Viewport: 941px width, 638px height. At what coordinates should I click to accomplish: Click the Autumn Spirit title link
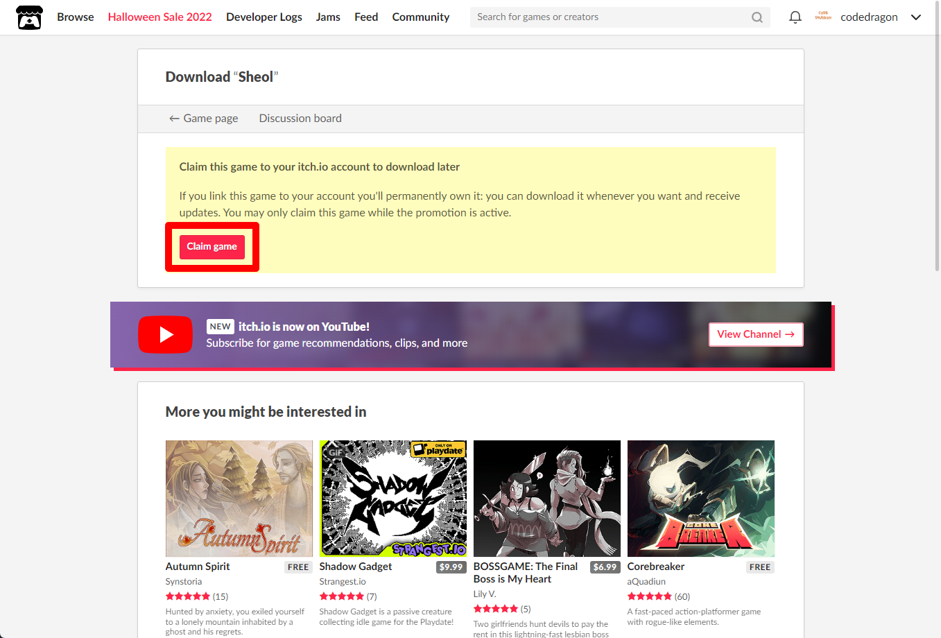coord(198,567)
